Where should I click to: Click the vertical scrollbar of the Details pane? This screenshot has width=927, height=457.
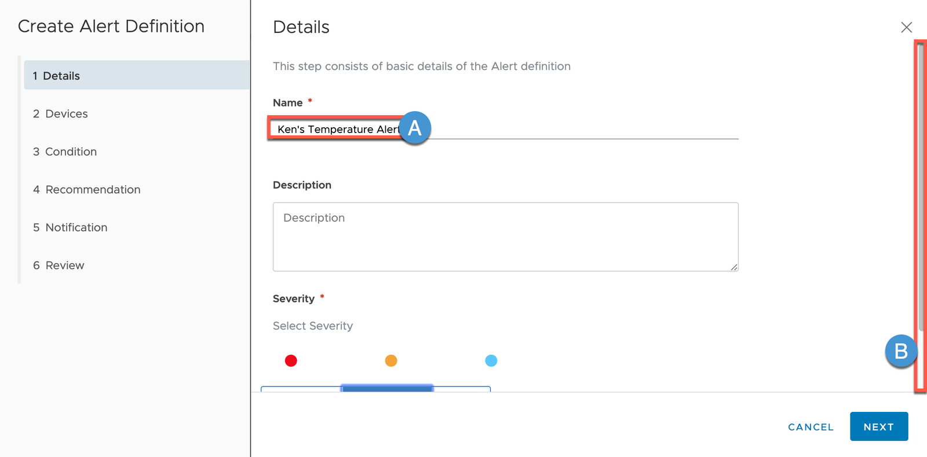(921, 185)
